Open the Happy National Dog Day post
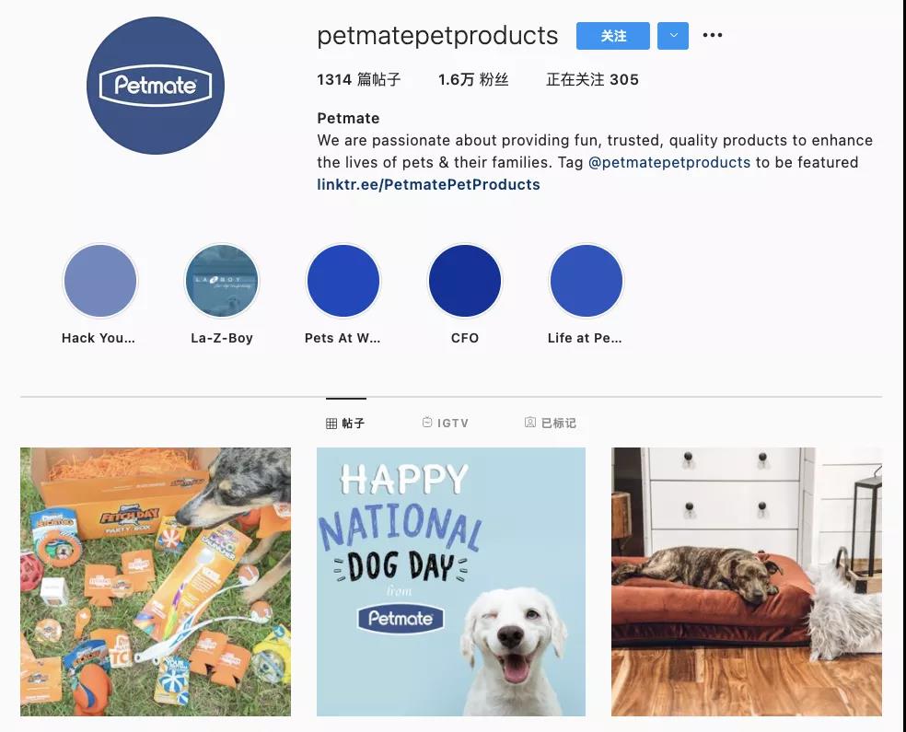The height and width of the screenshot is (732, 906). click(x=450, y=582)
